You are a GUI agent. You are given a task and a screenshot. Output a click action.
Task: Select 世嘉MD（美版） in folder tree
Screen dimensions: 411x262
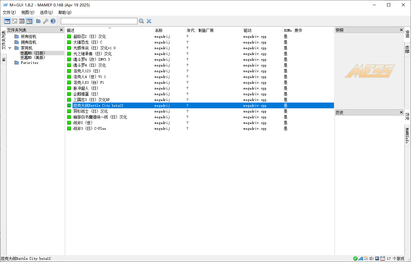pyautogui.click(x=33, y=58)
